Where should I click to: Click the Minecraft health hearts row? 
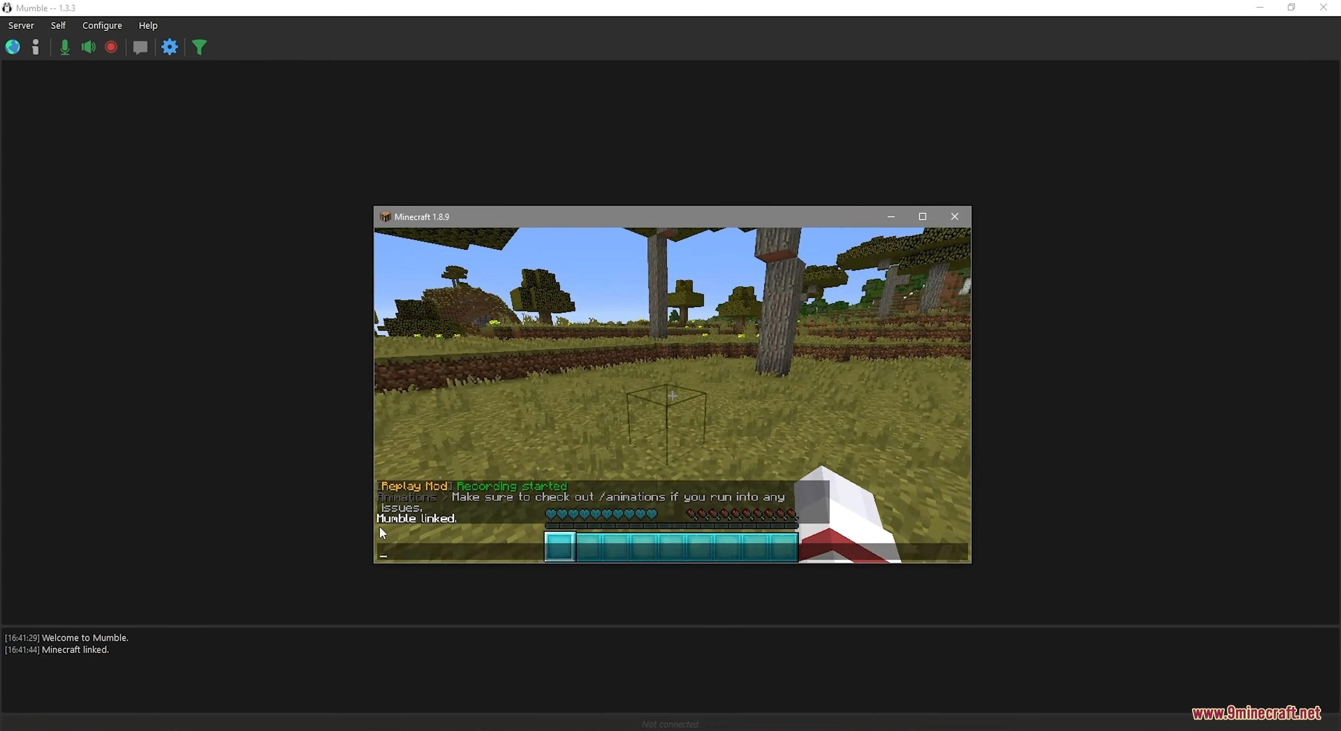601,514
